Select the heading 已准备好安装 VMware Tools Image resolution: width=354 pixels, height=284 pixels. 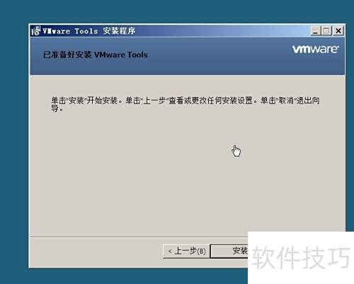click(x=95, y=55)
